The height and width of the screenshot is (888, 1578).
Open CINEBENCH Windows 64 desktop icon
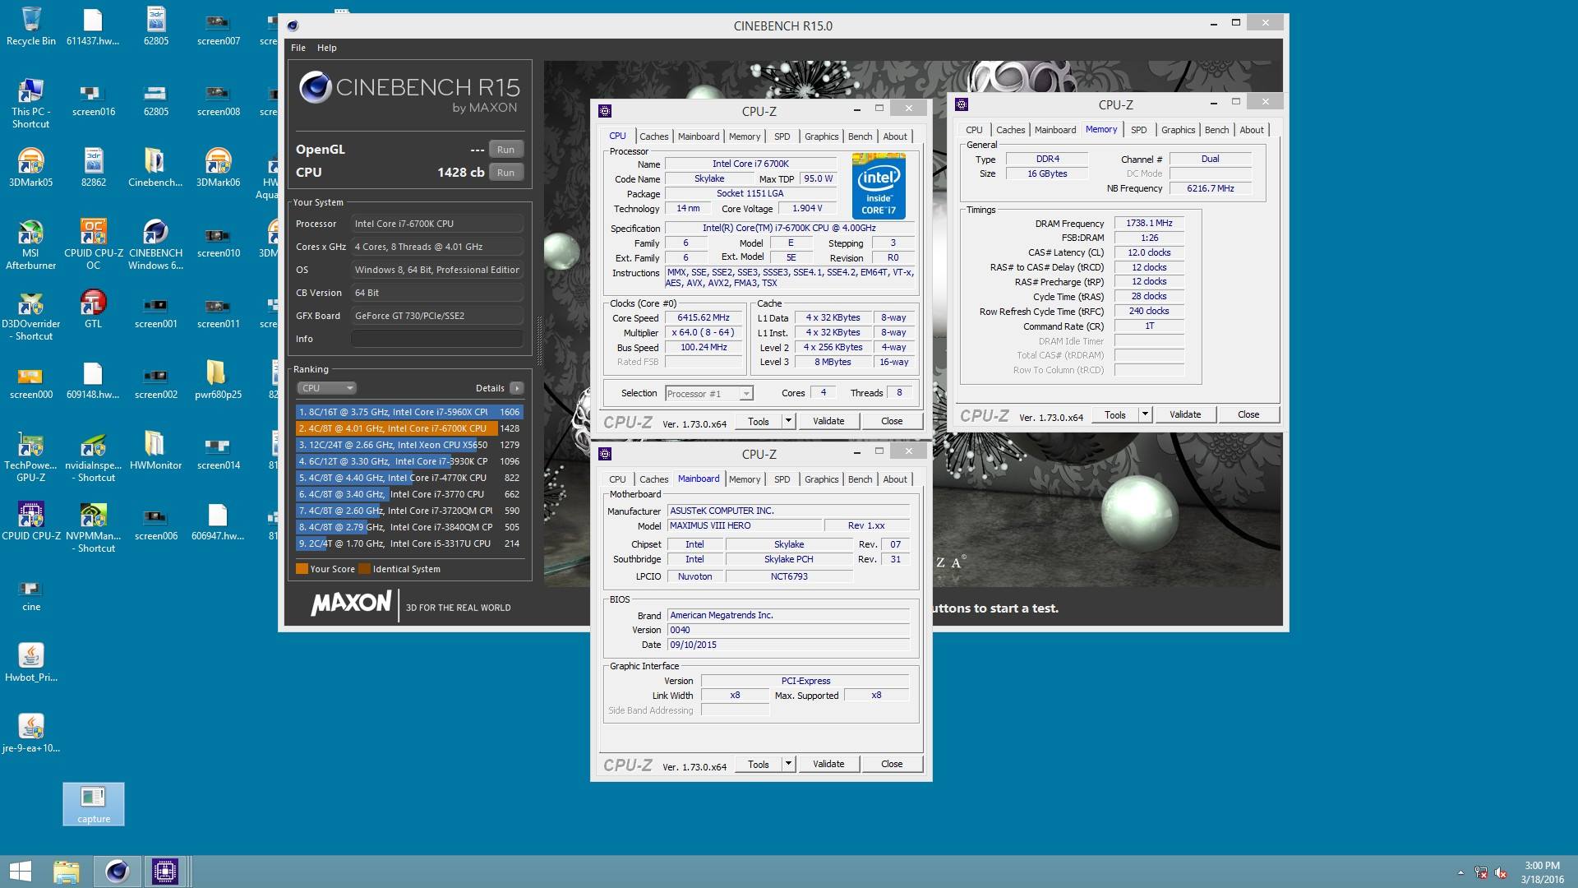pos(155,244)
